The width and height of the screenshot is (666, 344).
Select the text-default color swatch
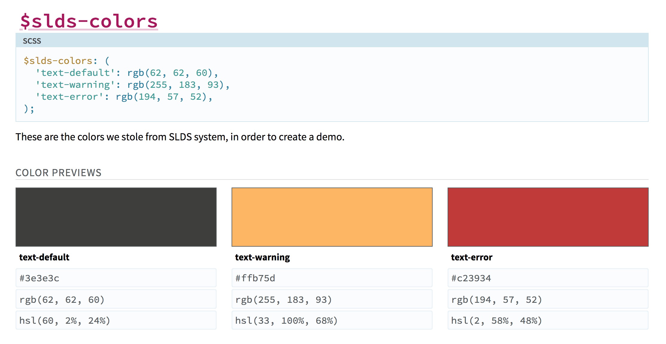click(116, 217)
